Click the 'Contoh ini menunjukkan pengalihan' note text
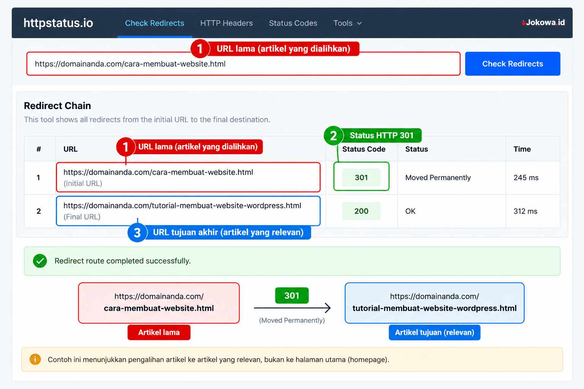 [x=219, y=360]
